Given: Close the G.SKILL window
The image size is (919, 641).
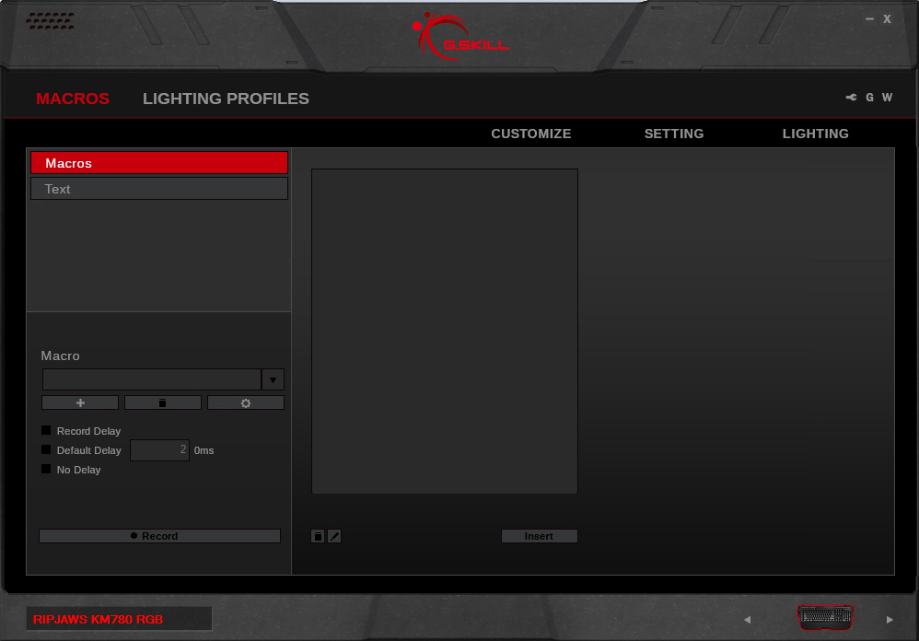Looking at the screenshot, I should (888, 19).
